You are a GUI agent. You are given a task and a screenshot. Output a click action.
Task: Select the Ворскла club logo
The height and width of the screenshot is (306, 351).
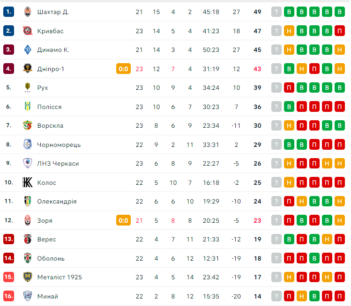[x=28, y=125]
